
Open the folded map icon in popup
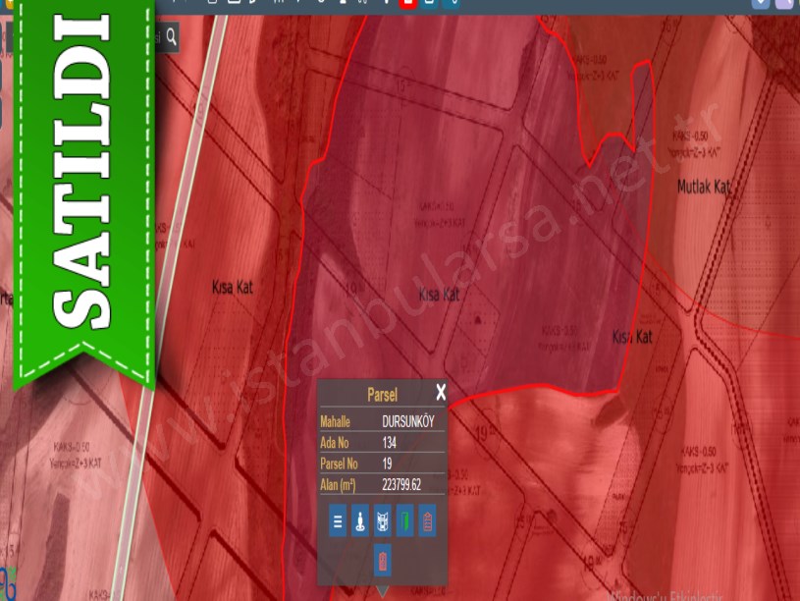pyautogui.click(x=383, y=520)
